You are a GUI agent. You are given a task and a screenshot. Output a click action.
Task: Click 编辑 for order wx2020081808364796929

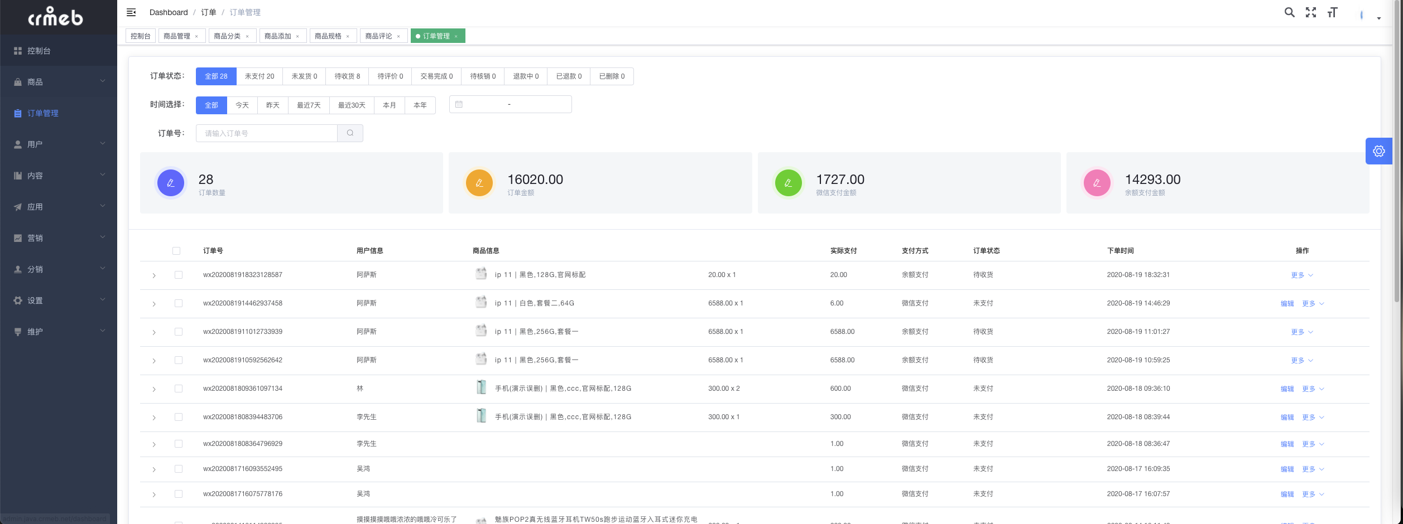[1287, 444]
